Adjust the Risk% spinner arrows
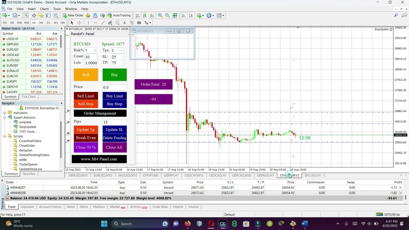 (x=95, y=50)
